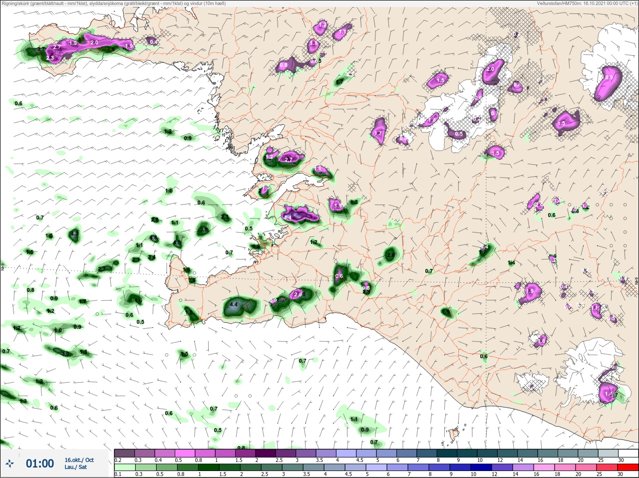Click the Rigning/skúrir map title text
The image size is (639, 478).
point(113,3)
